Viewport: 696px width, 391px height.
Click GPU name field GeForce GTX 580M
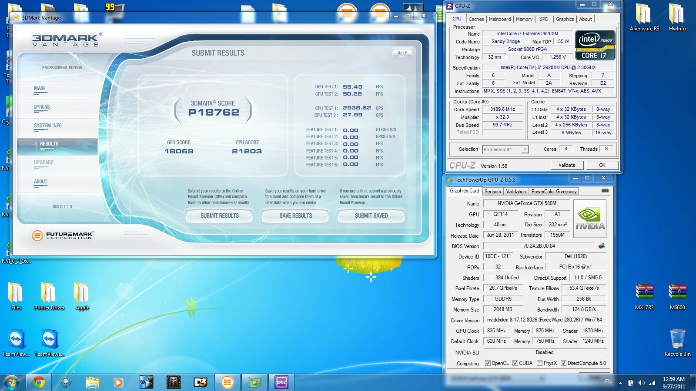(x=527, y=203)
